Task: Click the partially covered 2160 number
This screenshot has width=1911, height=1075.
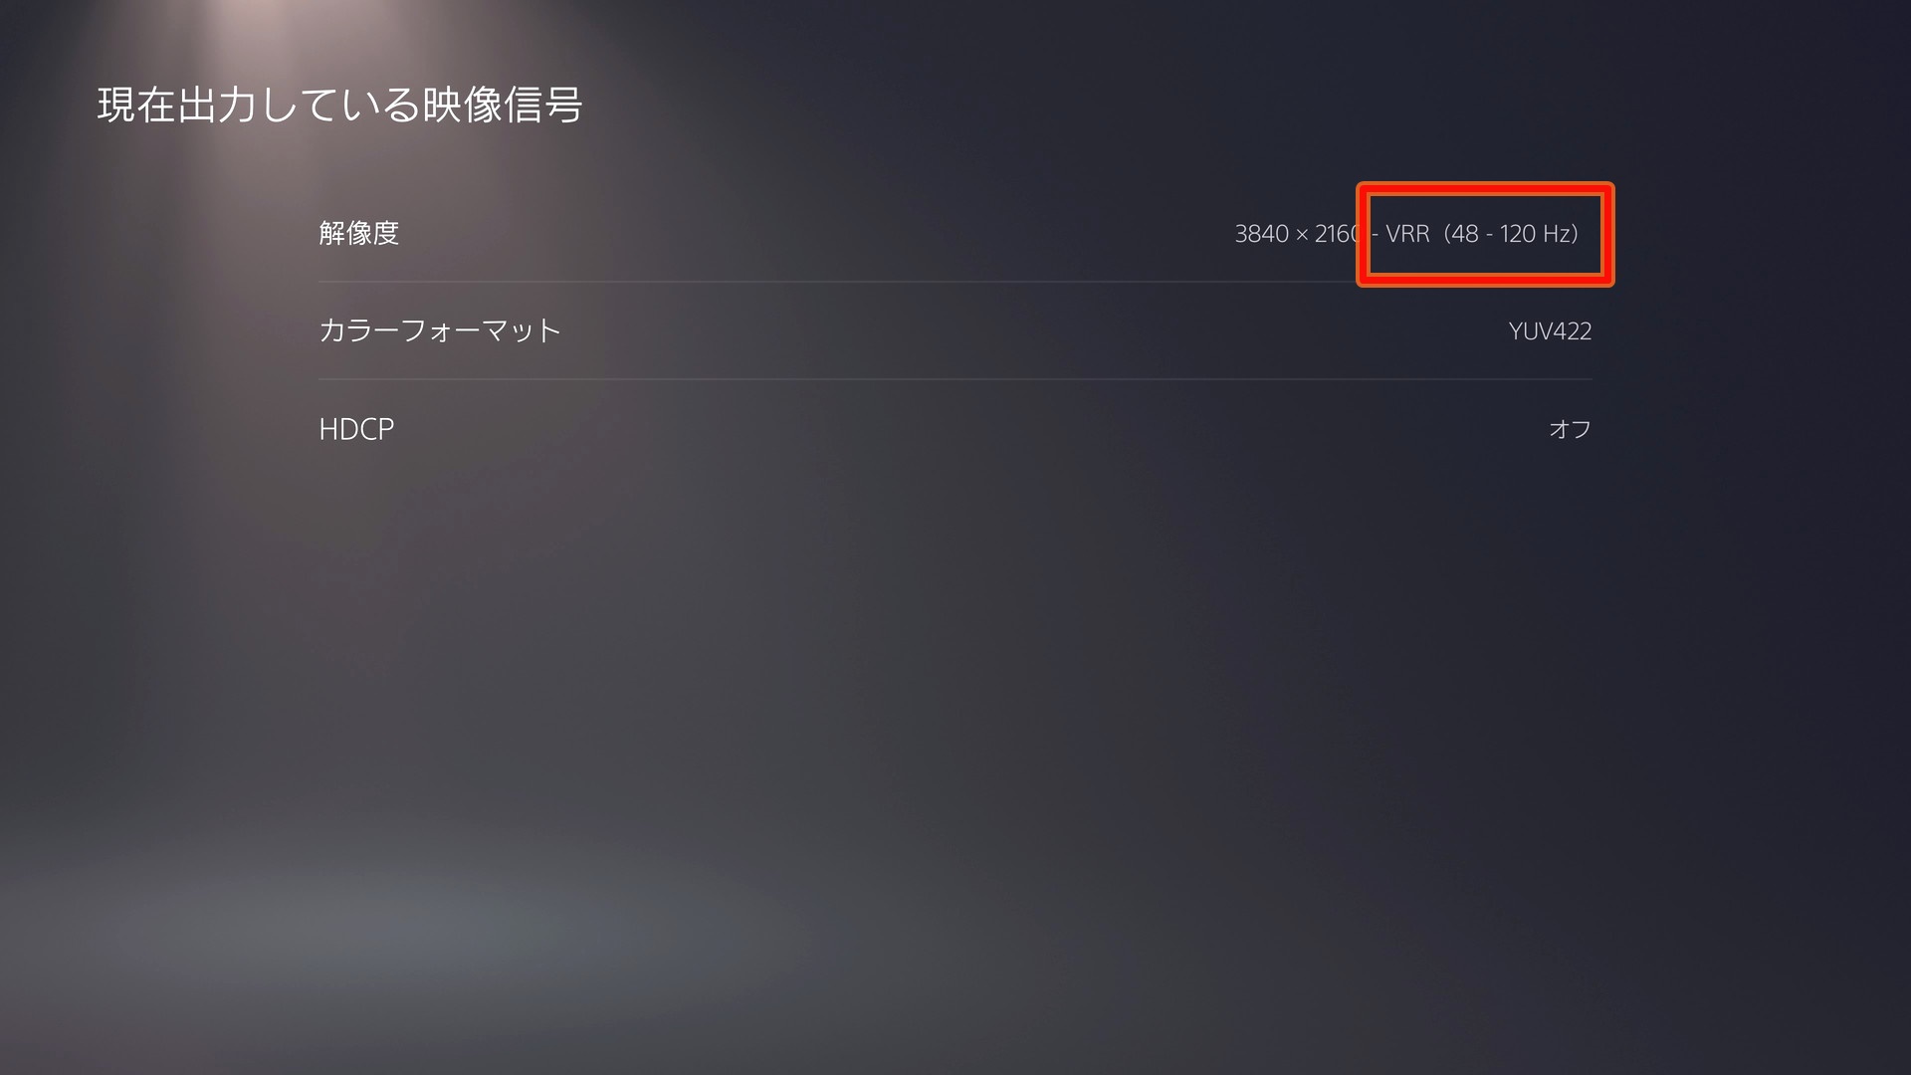Action: 1337,234
